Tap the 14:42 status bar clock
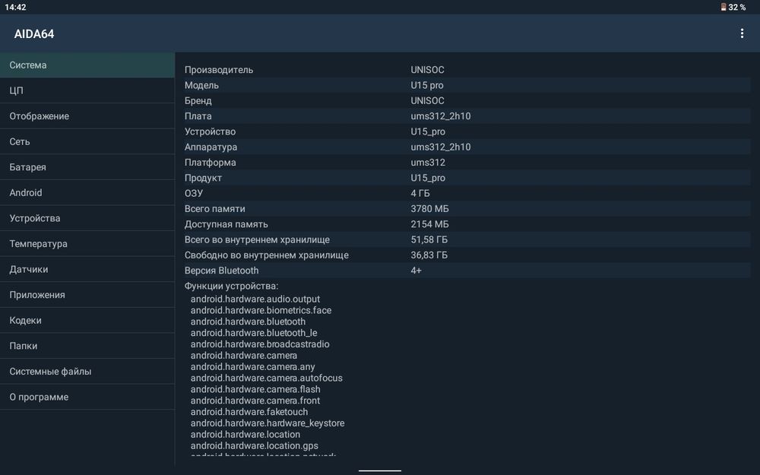This screenshot has height=475, width=760. pos(15,8)
